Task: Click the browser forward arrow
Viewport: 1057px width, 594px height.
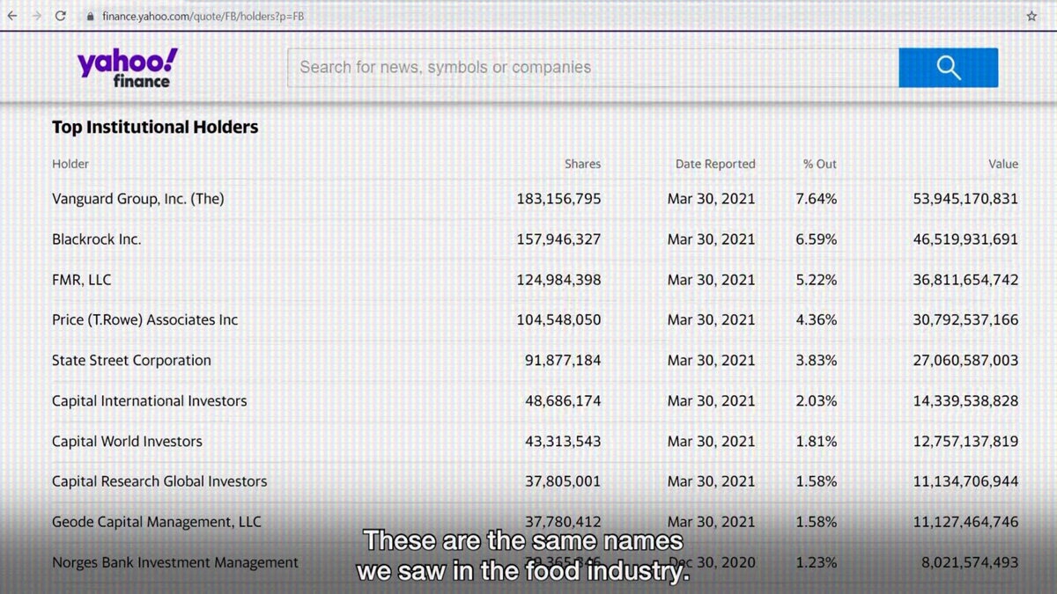Action: (x=36, y=16)
